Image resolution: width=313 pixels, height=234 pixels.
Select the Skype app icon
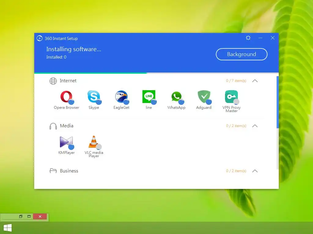point(94,97)
